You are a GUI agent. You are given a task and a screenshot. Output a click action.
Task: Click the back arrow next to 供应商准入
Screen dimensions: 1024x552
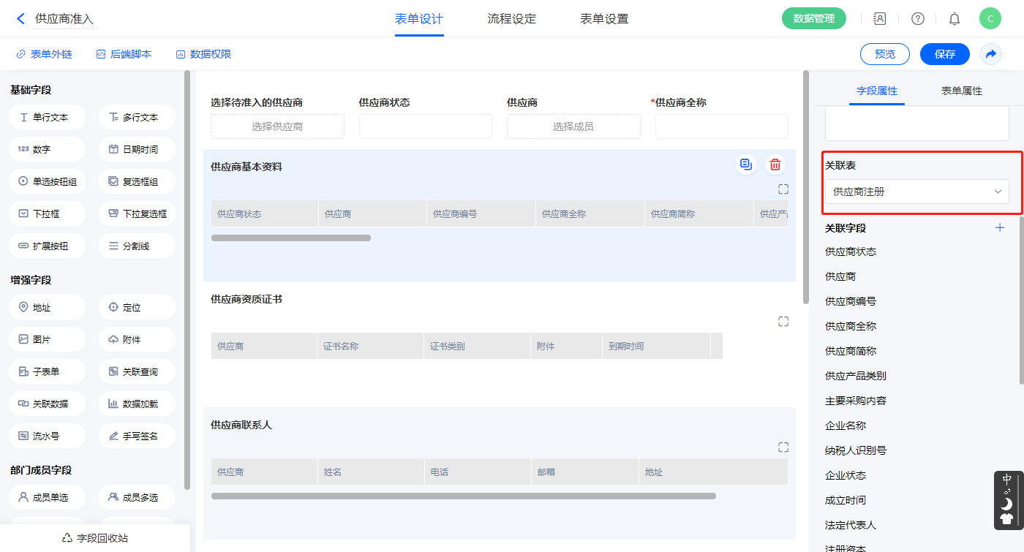[20, 19]
